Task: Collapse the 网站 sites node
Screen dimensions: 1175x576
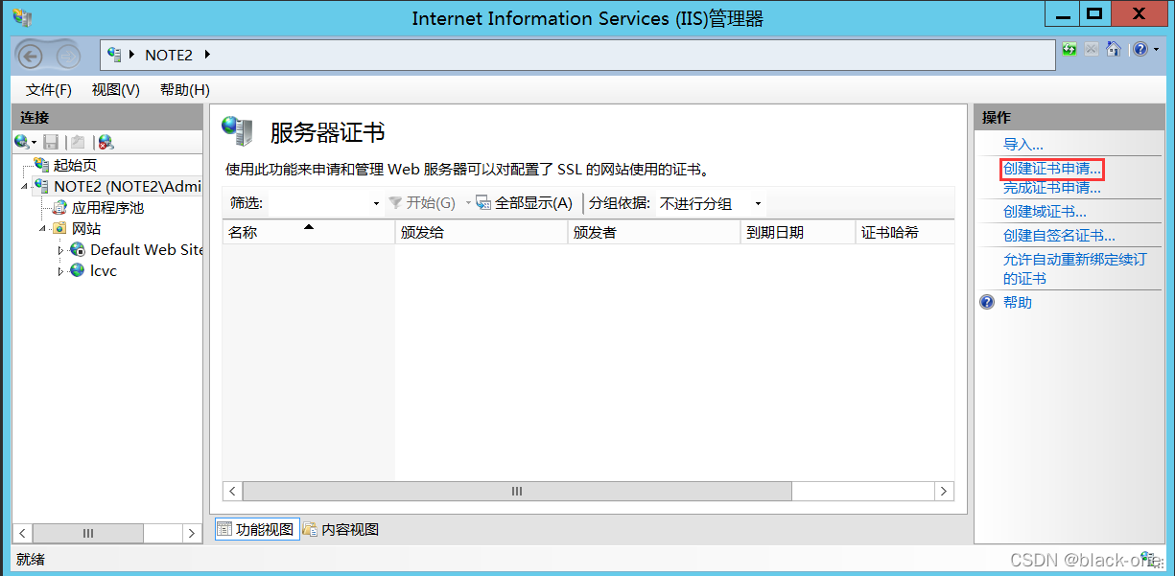Action: pyautogui.click(x=43, y=228)
